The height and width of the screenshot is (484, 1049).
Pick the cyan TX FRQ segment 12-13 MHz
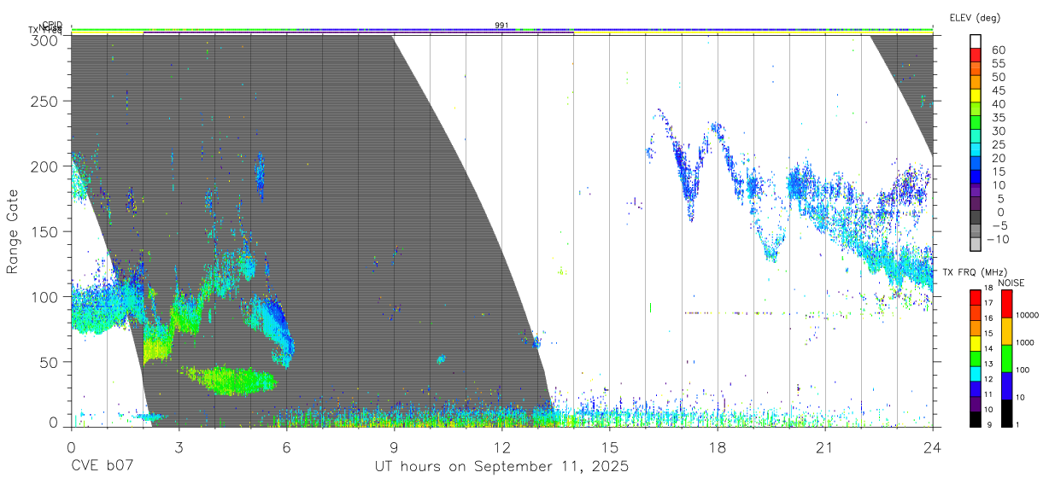(x=976, y=372)
